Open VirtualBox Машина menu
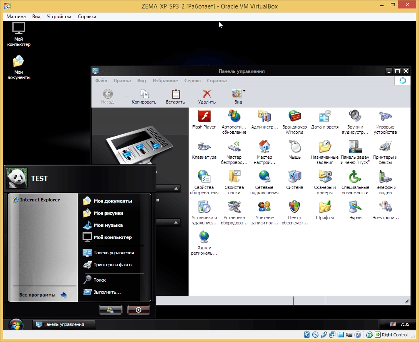Screen dimensions: 419x342 16,16
